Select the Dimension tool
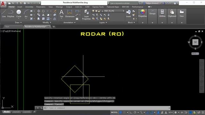This screenshot has height=115, width=205. [x=70, y=13]
